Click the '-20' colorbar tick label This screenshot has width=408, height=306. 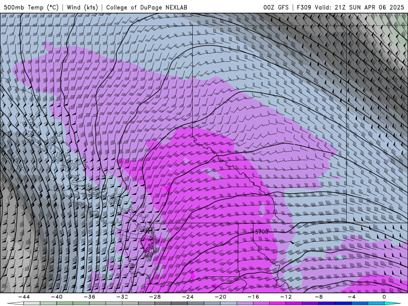(220, 297)
